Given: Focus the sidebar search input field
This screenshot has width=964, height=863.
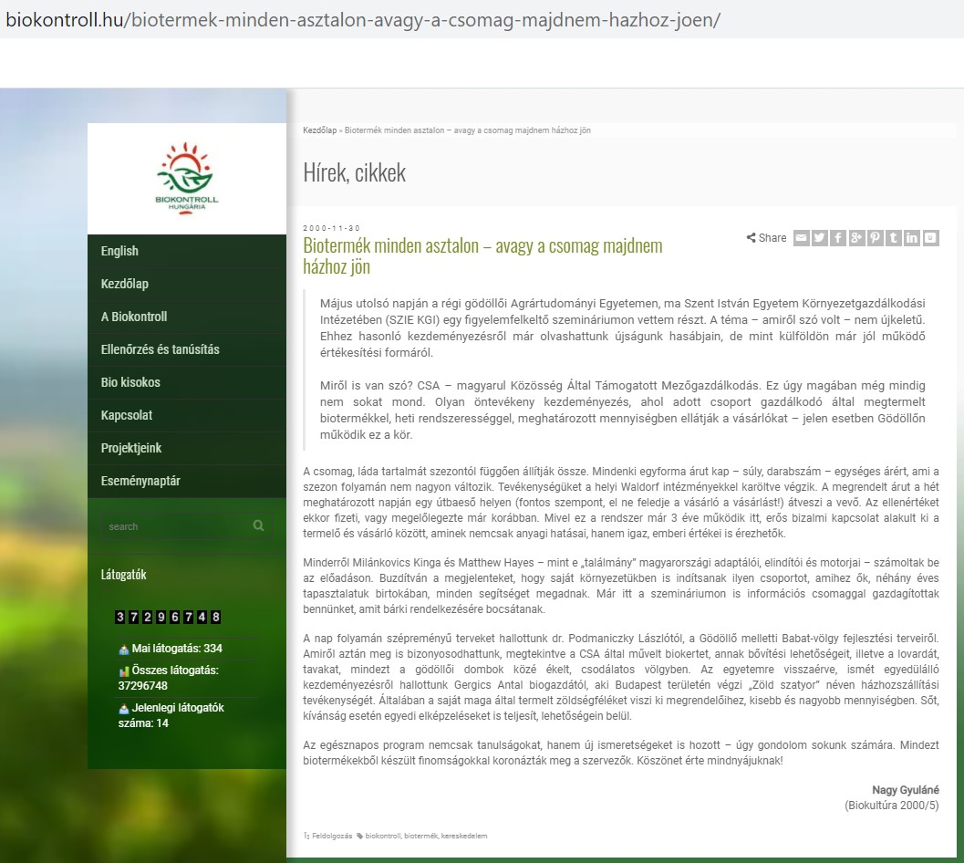Looking at the screenshot, I should [x=173, y=526].
